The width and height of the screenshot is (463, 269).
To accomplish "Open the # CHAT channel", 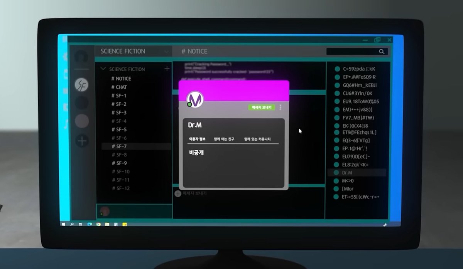I will [x=119, y=87].
